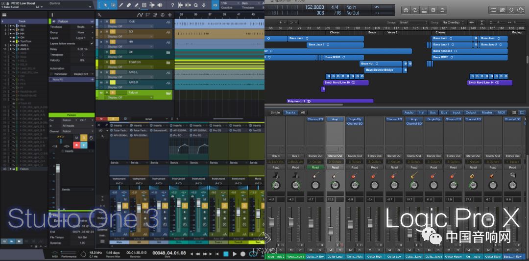Screen dimensions: 529x261
Task: Open the Layers Layer 1 dropdown
Action: (x=82, y=38)
